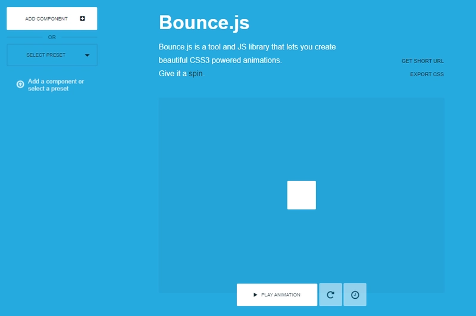Click the Get Short URL link

(x=422, y=61)
